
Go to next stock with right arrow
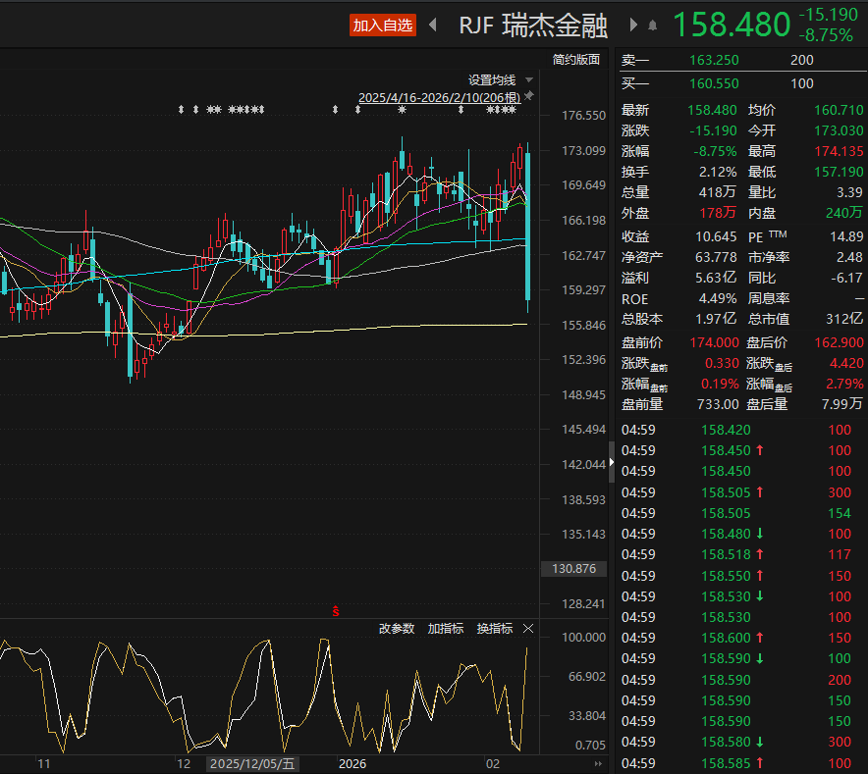[x=632, y=26]
